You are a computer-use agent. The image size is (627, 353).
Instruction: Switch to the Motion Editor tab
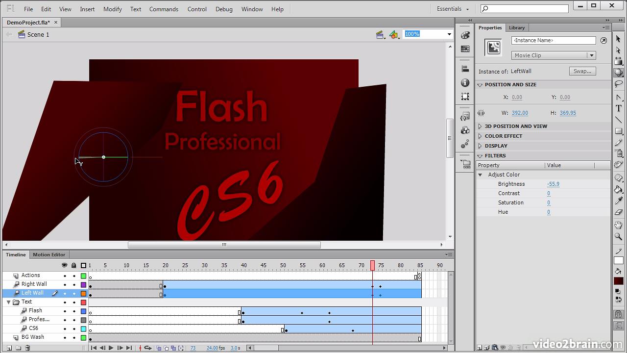[x=49, y=254]
